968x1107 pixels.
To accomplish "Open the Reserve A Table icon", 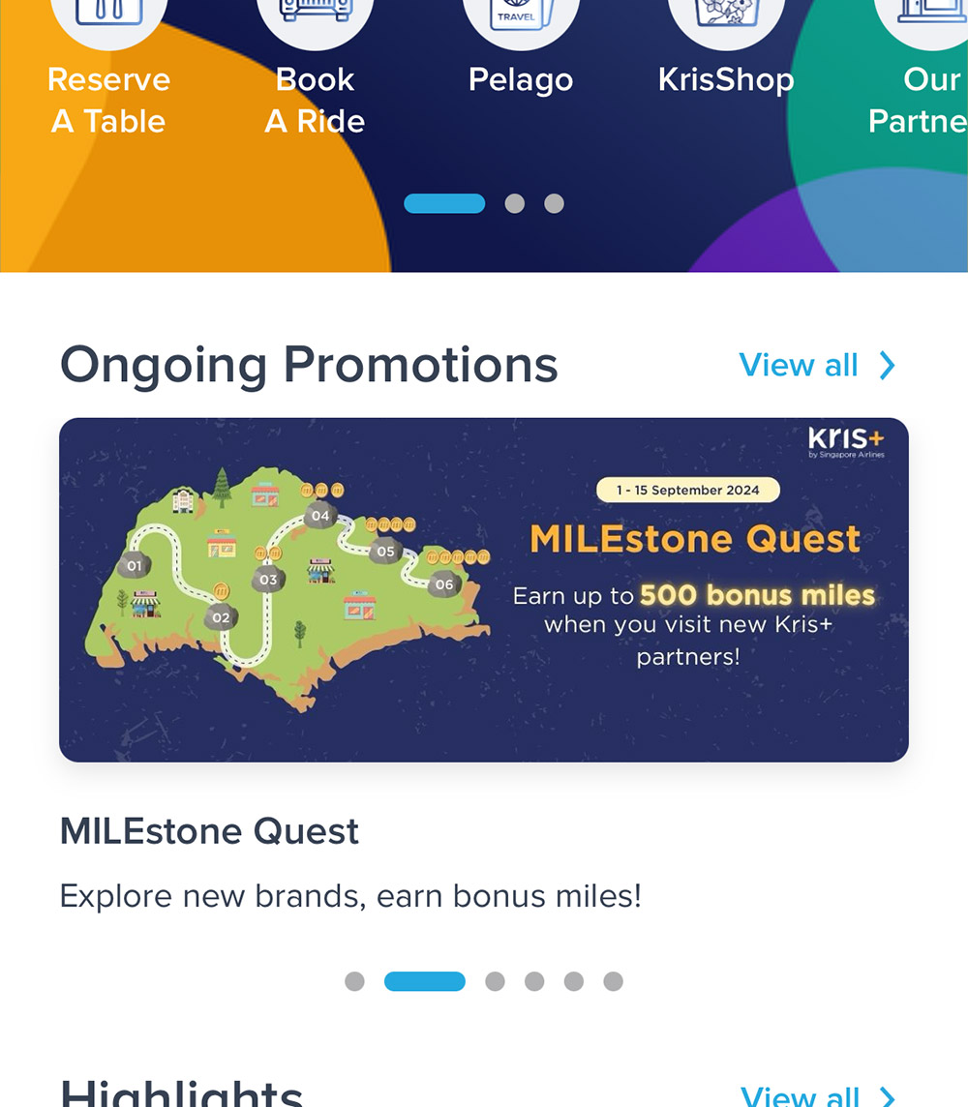I will (108, 19).
